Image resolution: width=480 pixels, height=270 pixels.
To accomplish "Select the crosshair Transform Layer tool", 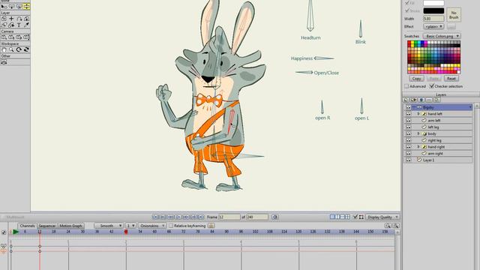I will (x=12, y=19).
